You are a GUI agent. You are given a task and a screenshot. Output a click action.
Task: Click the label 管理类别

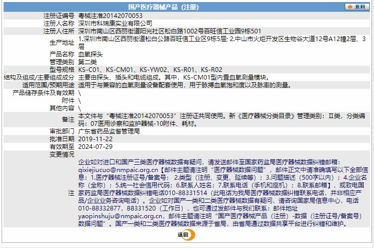point(62,62)
